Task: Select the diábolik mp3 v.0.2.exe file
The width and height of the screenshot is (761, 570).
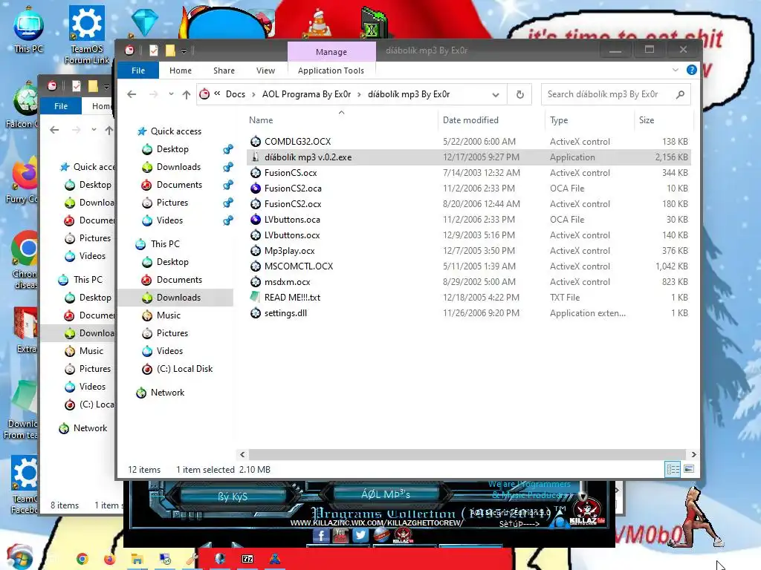Action: pos(468,157)
